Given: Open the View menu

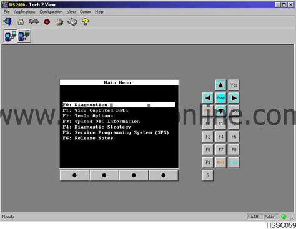Looking at the screenshot, I should click(x=71, y=12).
